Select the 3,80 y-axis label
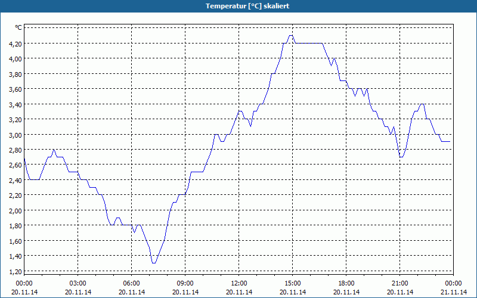 [x=16, y=74]
